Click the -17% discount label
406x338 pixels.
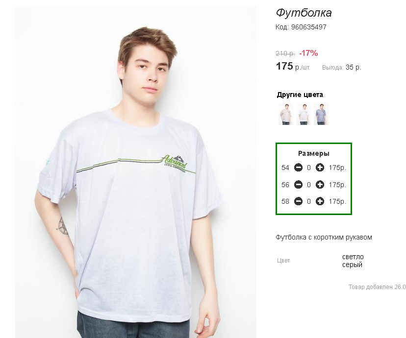pyautogui.click(x=308, y=53)
